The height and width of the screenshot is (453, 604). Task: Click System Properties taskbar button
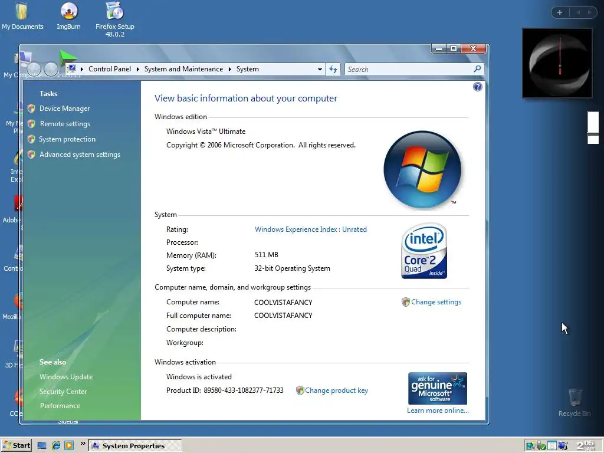(x=135, y=446)
